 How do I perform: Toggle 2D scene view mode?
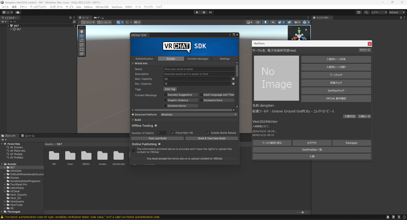click(258, 22)
